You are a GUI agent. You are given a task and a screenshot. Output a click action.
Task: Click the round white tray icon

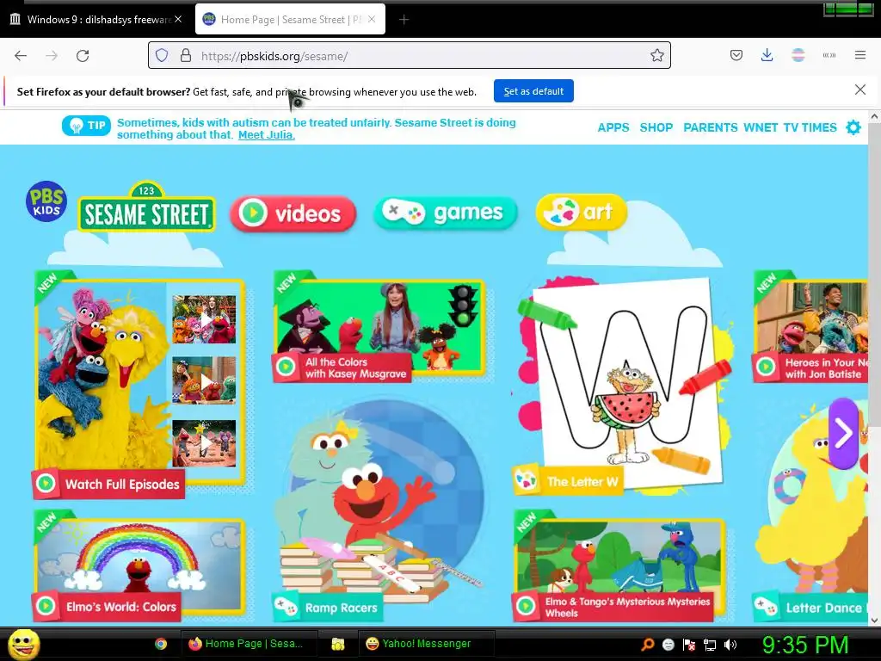[x=668, y=645]
